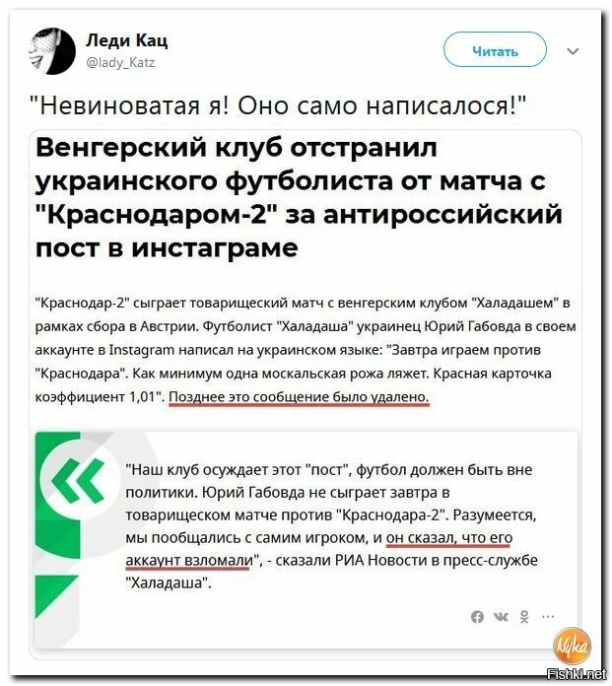Open the @lady_Katz handle link
This screenshot has width=612, height=686.
coord(121,62)
